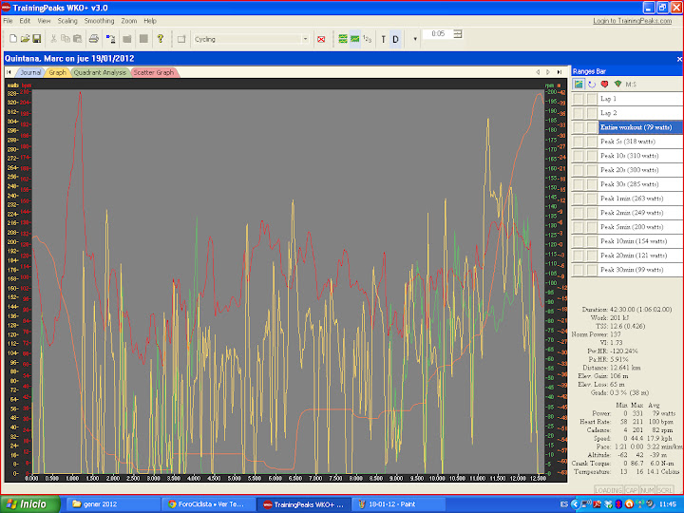Image resolution: width=684 pixels, height=513 pixels.
Task: Click the small window icon left of the Cycling box
Action: (x=181, y=39)
